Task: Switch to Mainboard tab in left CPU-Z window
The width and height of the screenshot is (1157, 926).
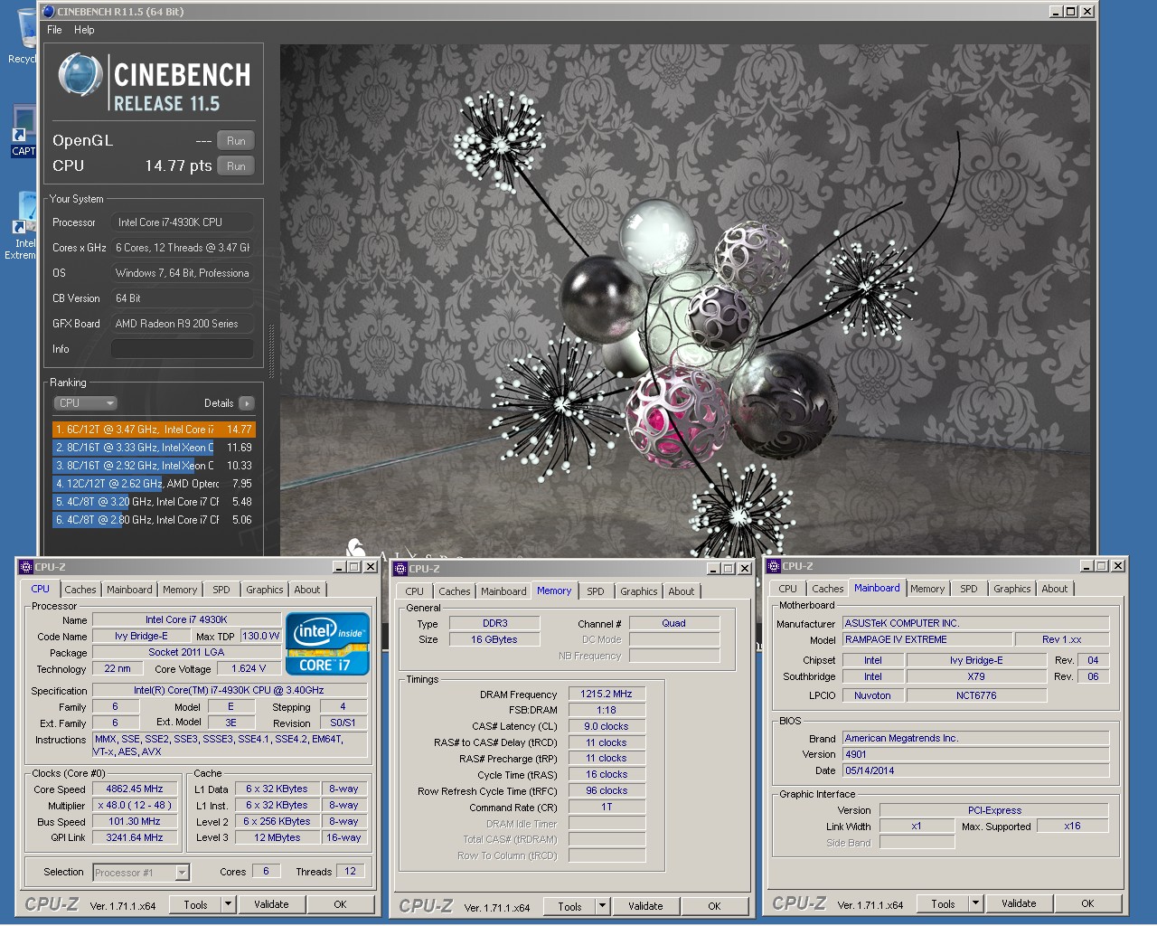Action: (x=129, y=590)
